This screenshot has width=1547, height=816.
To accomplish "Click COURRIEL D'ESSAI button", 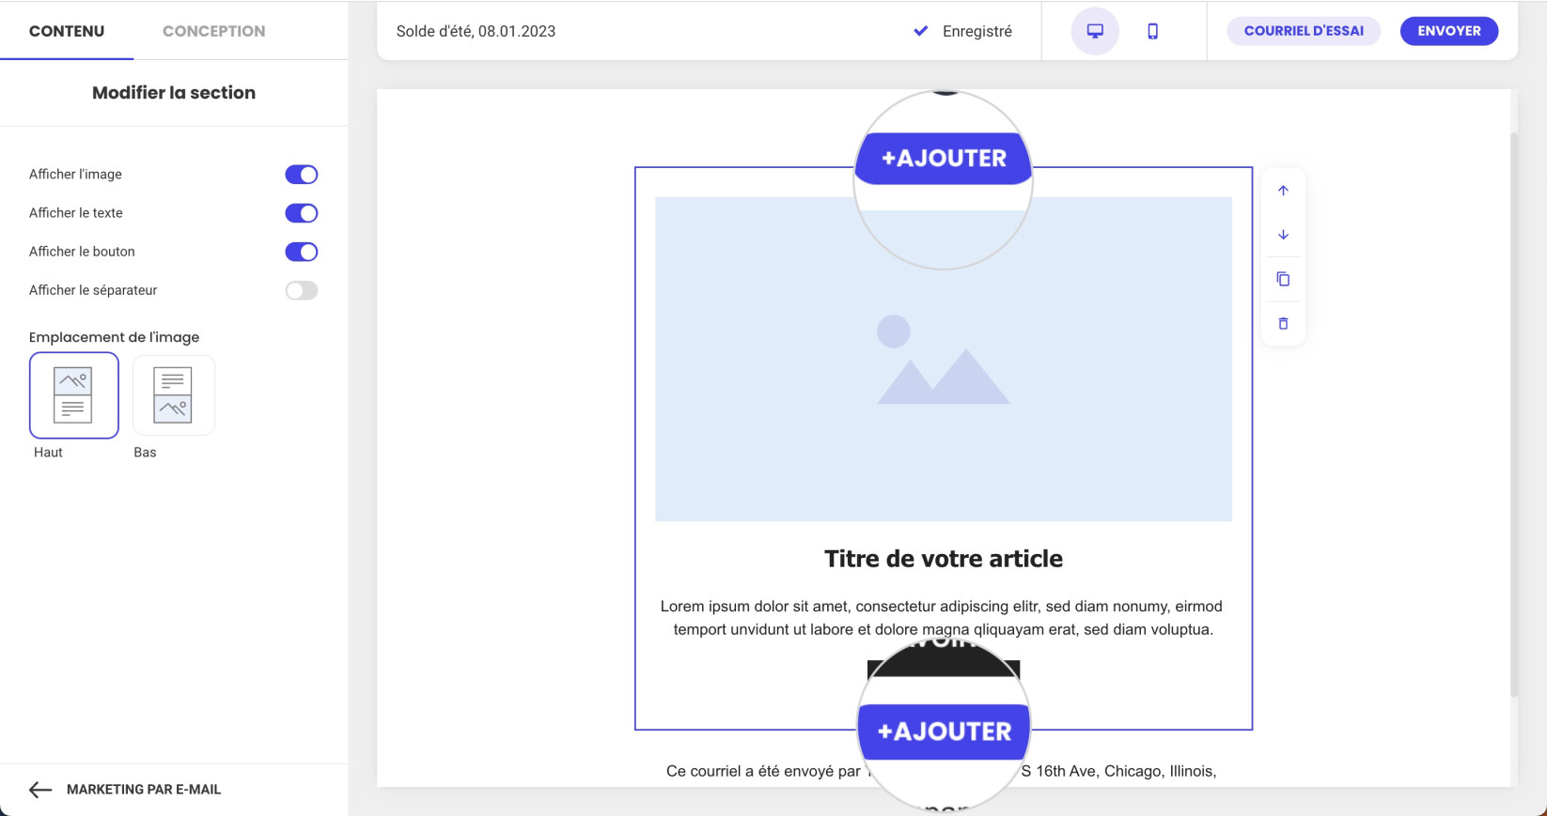I will (x=1304, y=31).
